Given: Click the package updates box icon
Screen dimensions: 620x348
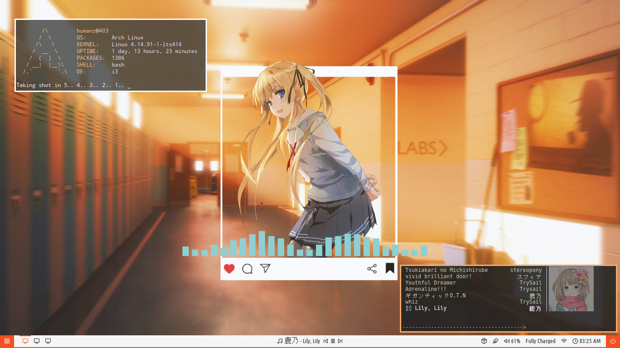Looking at the screenshot, I should tap(484, 341).
